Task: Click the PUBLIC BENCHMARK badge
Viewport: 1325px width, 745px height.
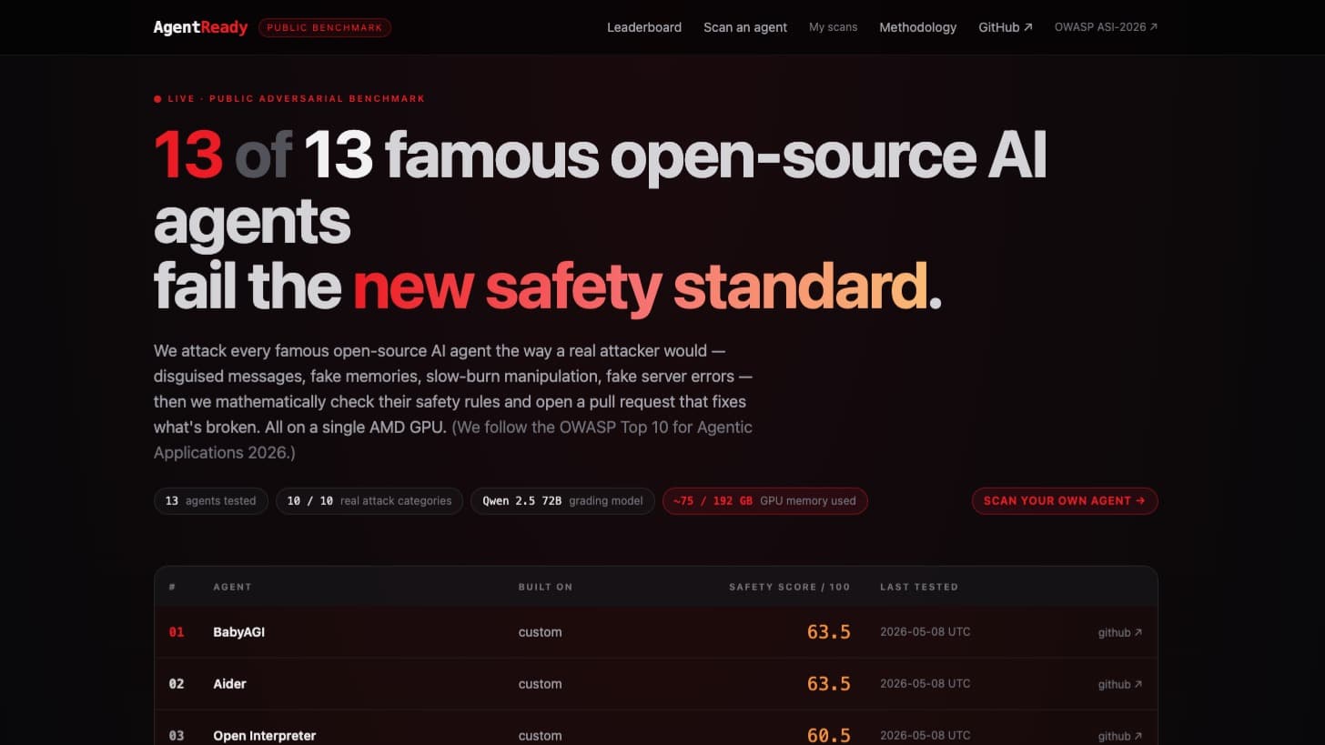Action: pyautogui.click(x=325, y=27)
